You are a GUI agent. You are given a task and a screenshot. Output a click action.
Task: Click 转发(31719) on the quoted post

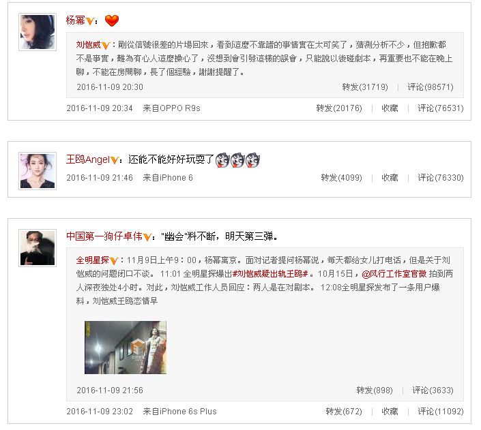coord(365,87)
